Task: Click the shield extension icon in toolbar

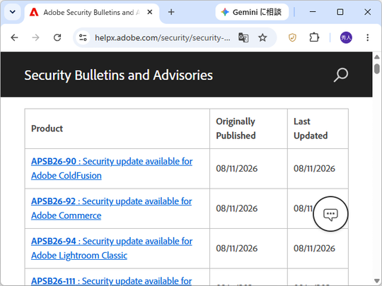Action: coord(292,37)
